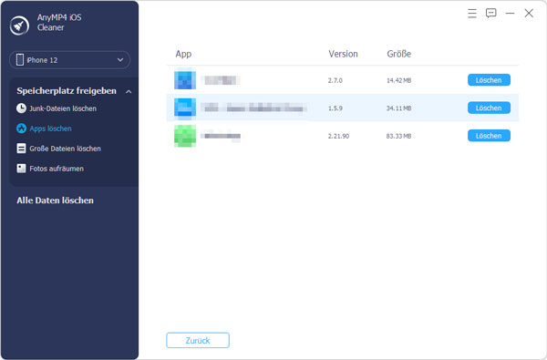547x360 pixels.
Task: Click the Version column header
Action: coord(344,54)
